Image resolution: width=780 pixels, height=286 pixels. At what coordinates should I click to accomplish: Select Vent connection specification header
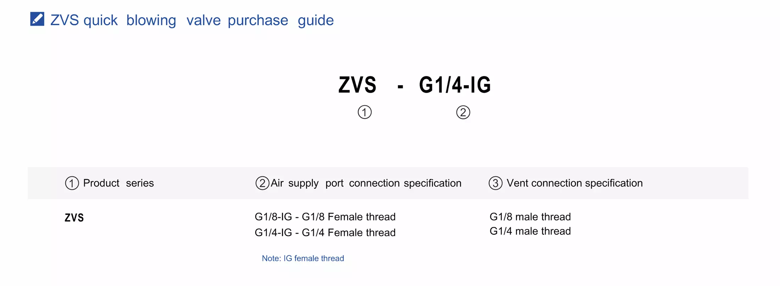574,183
